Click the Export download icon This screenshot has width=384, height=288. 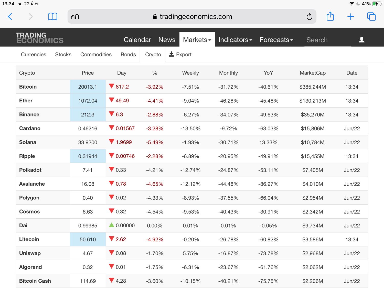pyautogui.click(x=172, y=54)
